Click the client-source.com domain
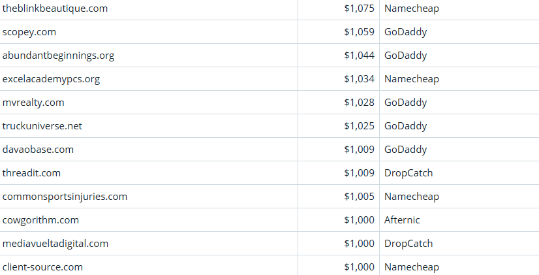Screen dimensions: 539x275 pyautogui.click(x=42, y=267)
